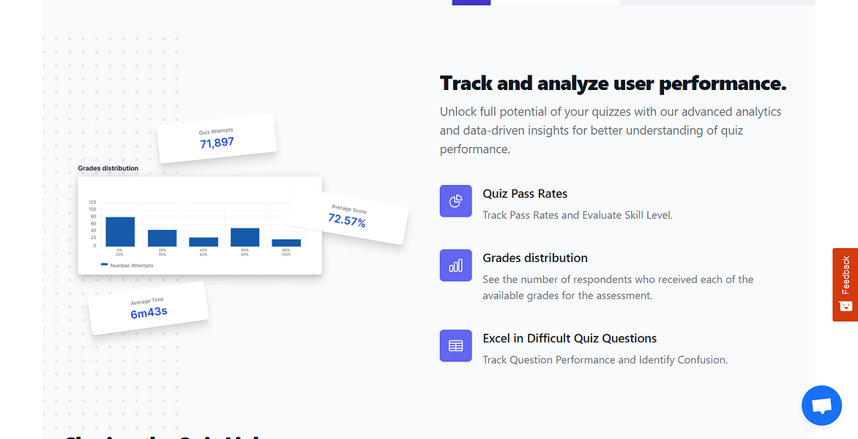This screenshot has width=858, height=439.
Task: Click the Quiz Pass Rates pie chart icon
Action: coord(455,201)
